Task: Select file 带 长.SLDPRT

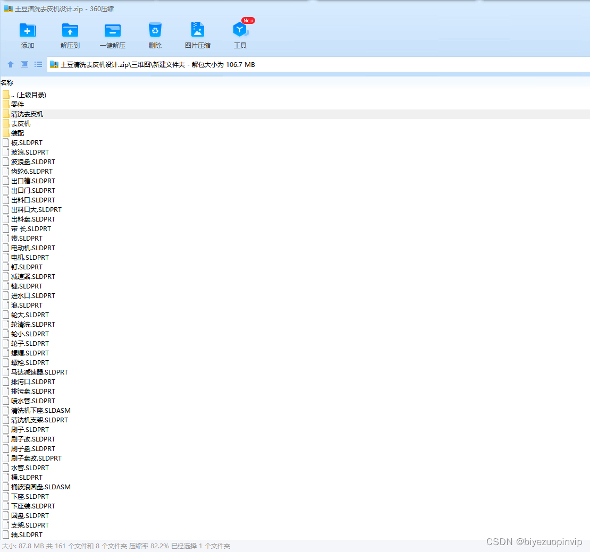Action: [31, 229]
